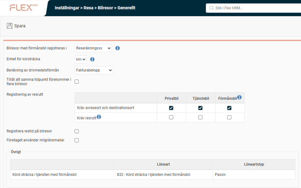This screenshot has width=301, height=188.
Task: Click info icon on Förmånsbil column header
Action: coord(239,97)
